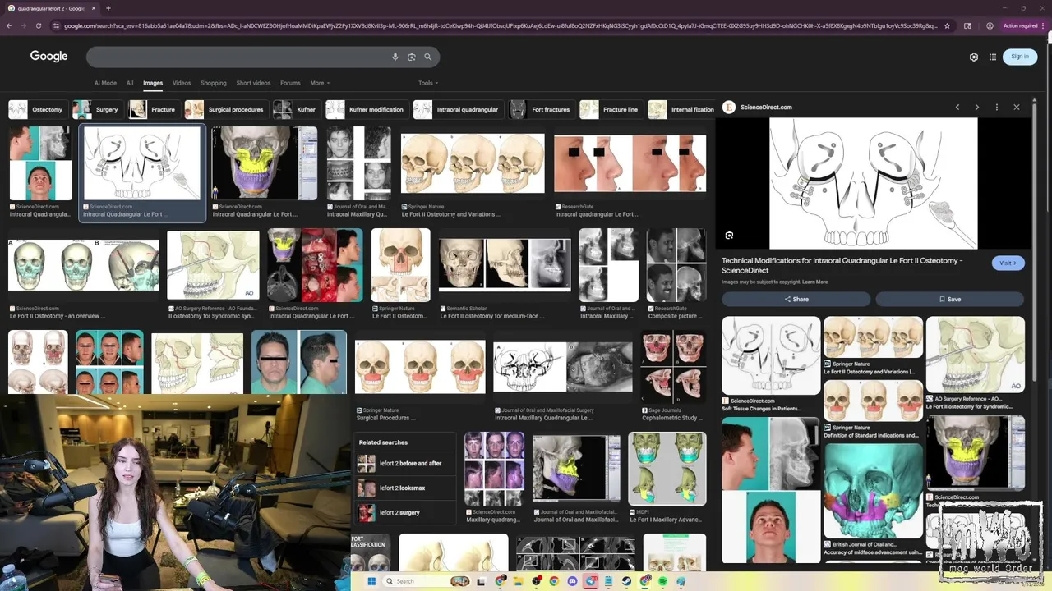Open related search lefort 2 before and after

point(406,464)
